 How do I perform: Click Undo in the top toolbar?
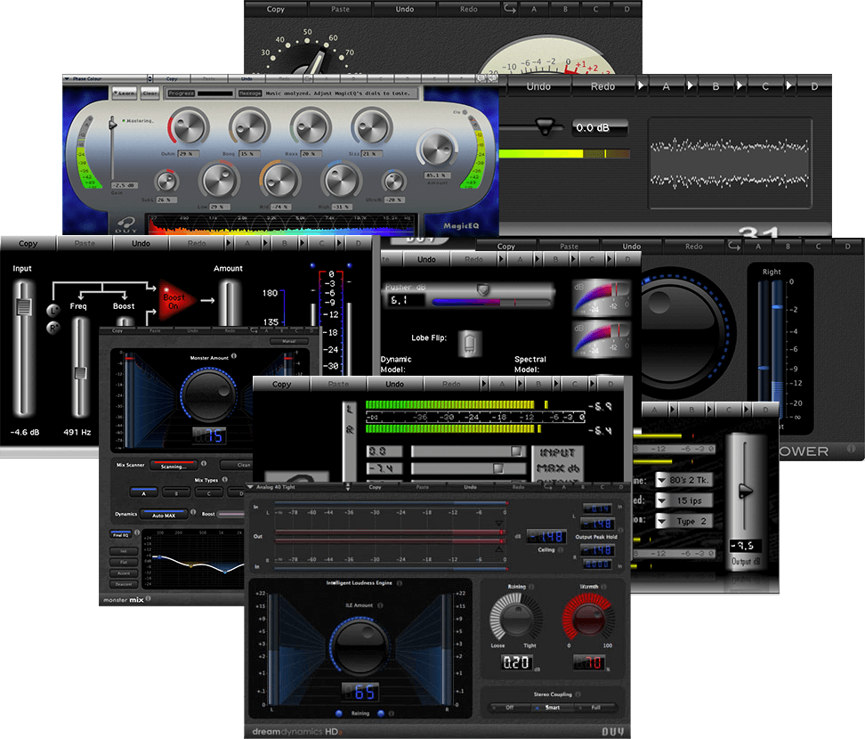click(x=405, y=8)
